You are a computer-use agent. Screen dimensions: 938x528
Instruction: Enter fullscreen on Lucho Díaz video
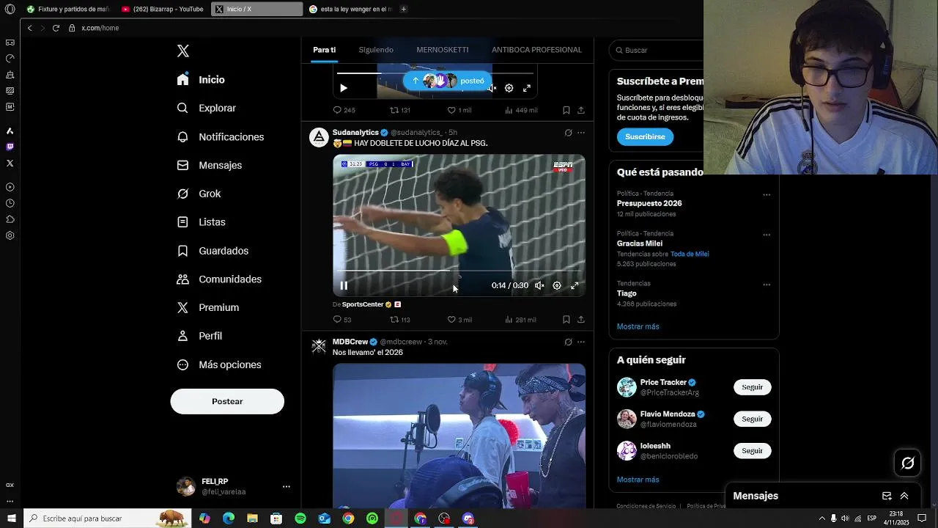575,286
